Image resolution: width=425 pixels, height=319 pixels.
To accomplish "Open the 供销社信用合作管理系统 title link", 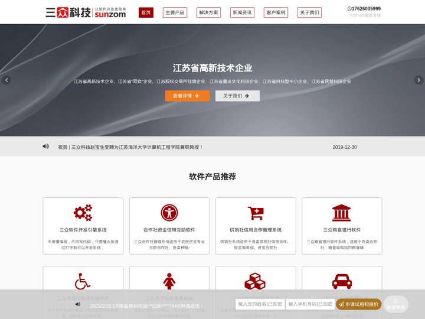I will pos(256,230).
